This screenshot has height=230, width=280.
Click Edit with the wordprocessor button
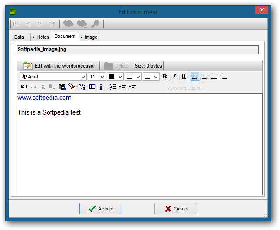click(59, 66)
